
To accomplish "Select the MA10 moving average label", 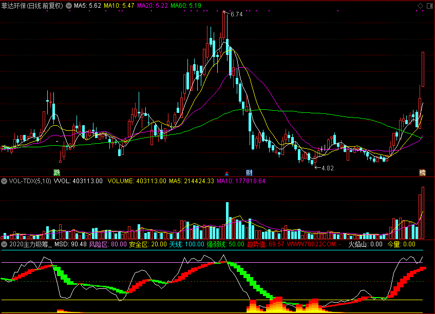I will [x=119, y=6].
